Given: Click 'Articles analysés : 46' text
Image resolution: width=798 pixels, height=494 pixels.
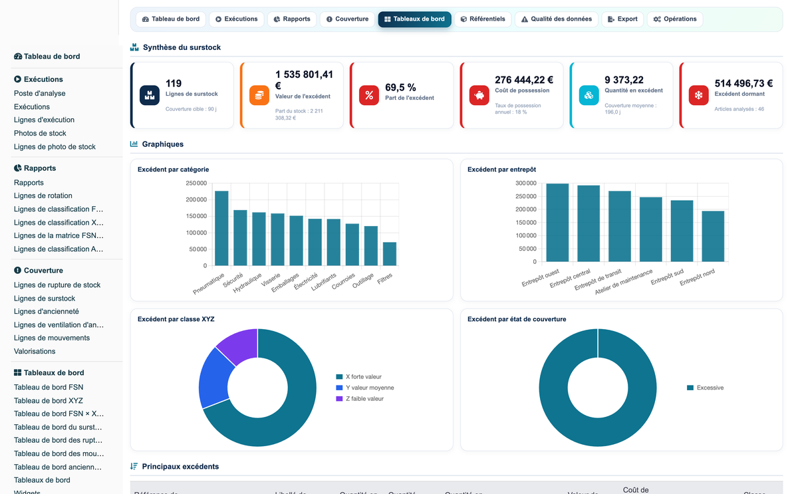Looking at the screenshot, I should pyautogui.click(x=739, y=109).
